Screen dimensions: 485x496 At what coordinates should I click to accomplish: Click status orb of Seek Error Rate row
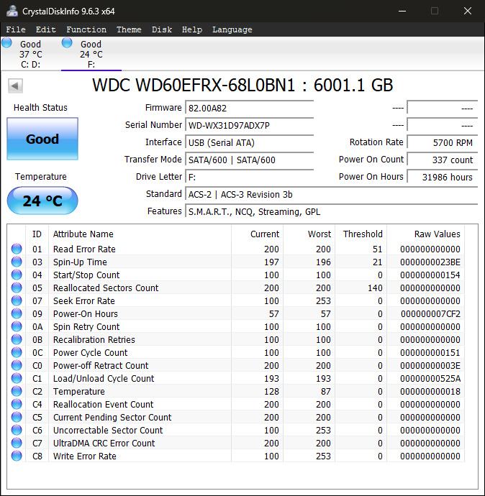(17, 300)
